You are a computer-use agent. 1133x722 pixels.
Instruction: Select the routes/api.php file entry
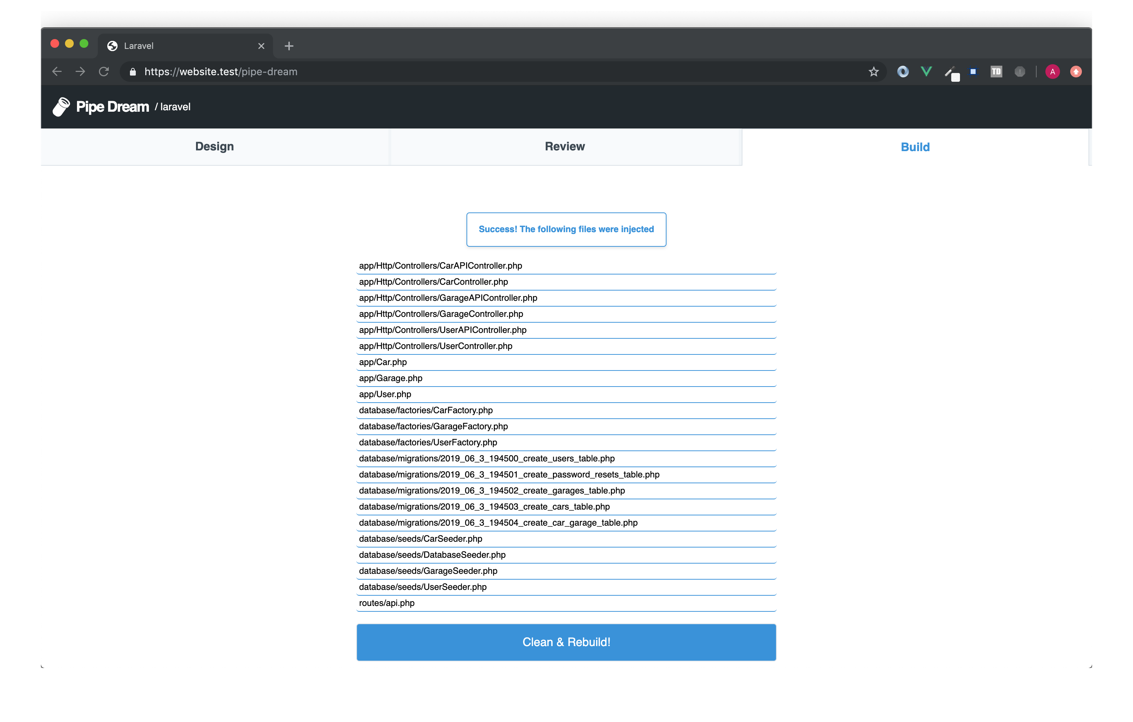pyautogui.click(x=387, y=603)
